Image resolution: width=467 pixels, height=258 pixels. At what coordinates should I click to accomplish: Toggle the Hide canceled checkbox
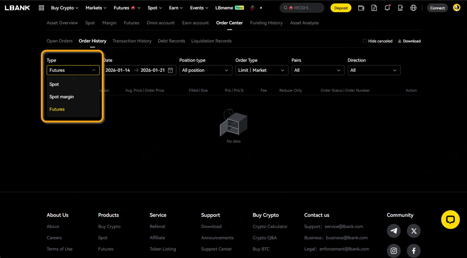point(364,41)
